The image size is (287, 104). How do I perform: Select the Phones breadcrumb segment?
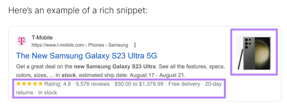click(97, 45)
